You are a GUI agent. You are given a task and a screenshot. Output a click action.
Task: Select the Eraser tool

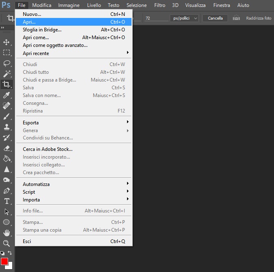pyautogui.click(x=7, y=148)
